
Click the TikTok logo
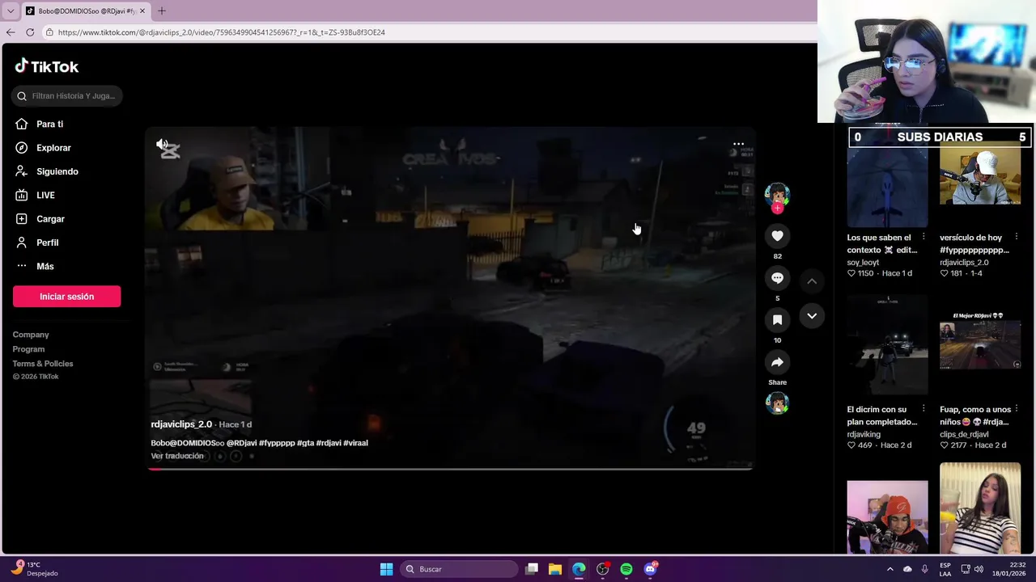[x=46, y=66]
